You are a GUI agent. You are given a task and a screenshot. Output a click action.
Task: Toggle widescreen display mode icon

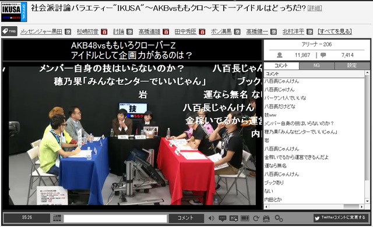(x=245, y=218)
